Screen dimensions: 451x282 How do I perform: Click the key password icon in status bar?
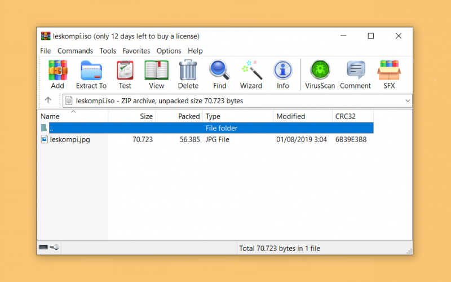click(54, 247)
